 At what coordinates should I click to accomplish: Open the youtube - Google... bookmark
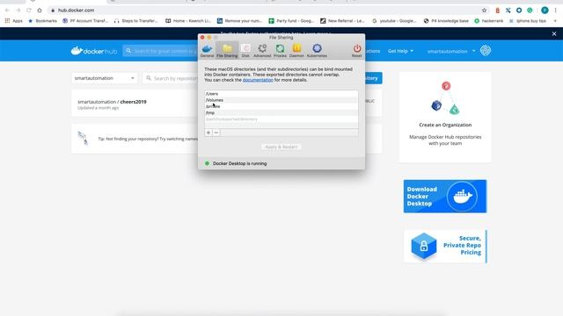(x=394, y=21)
